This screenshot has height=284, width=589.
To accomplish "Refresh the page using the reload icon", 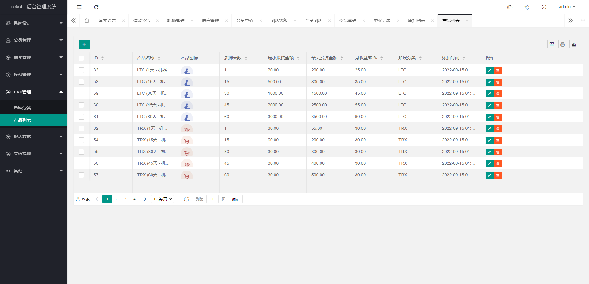I will click(96, 7).
